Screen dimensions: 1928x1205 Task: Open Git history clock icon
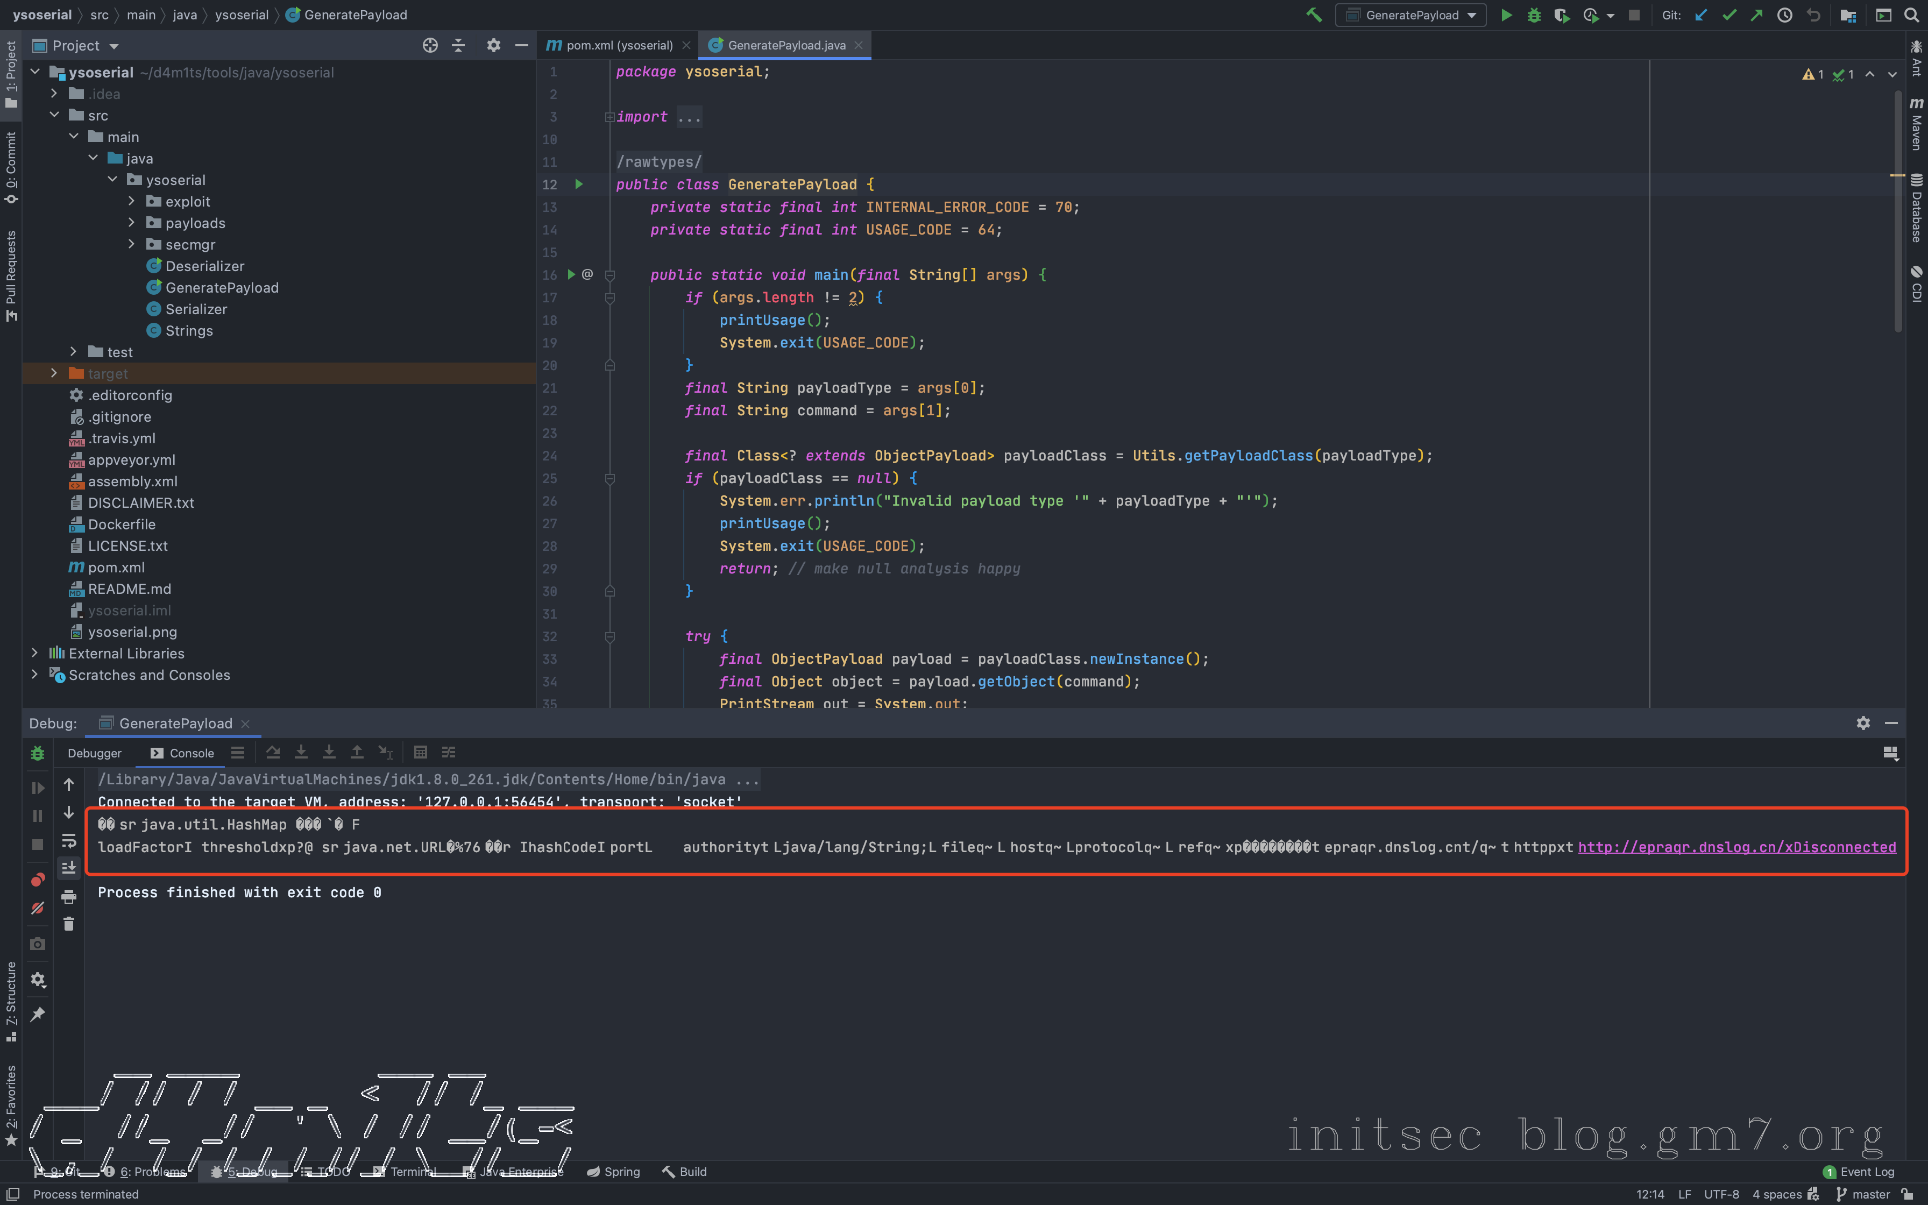(x=1784, y=15)
